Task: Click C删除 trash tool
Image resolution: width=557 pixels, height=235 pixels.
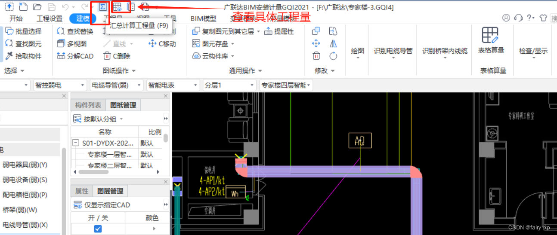Action: click(117, 56)
